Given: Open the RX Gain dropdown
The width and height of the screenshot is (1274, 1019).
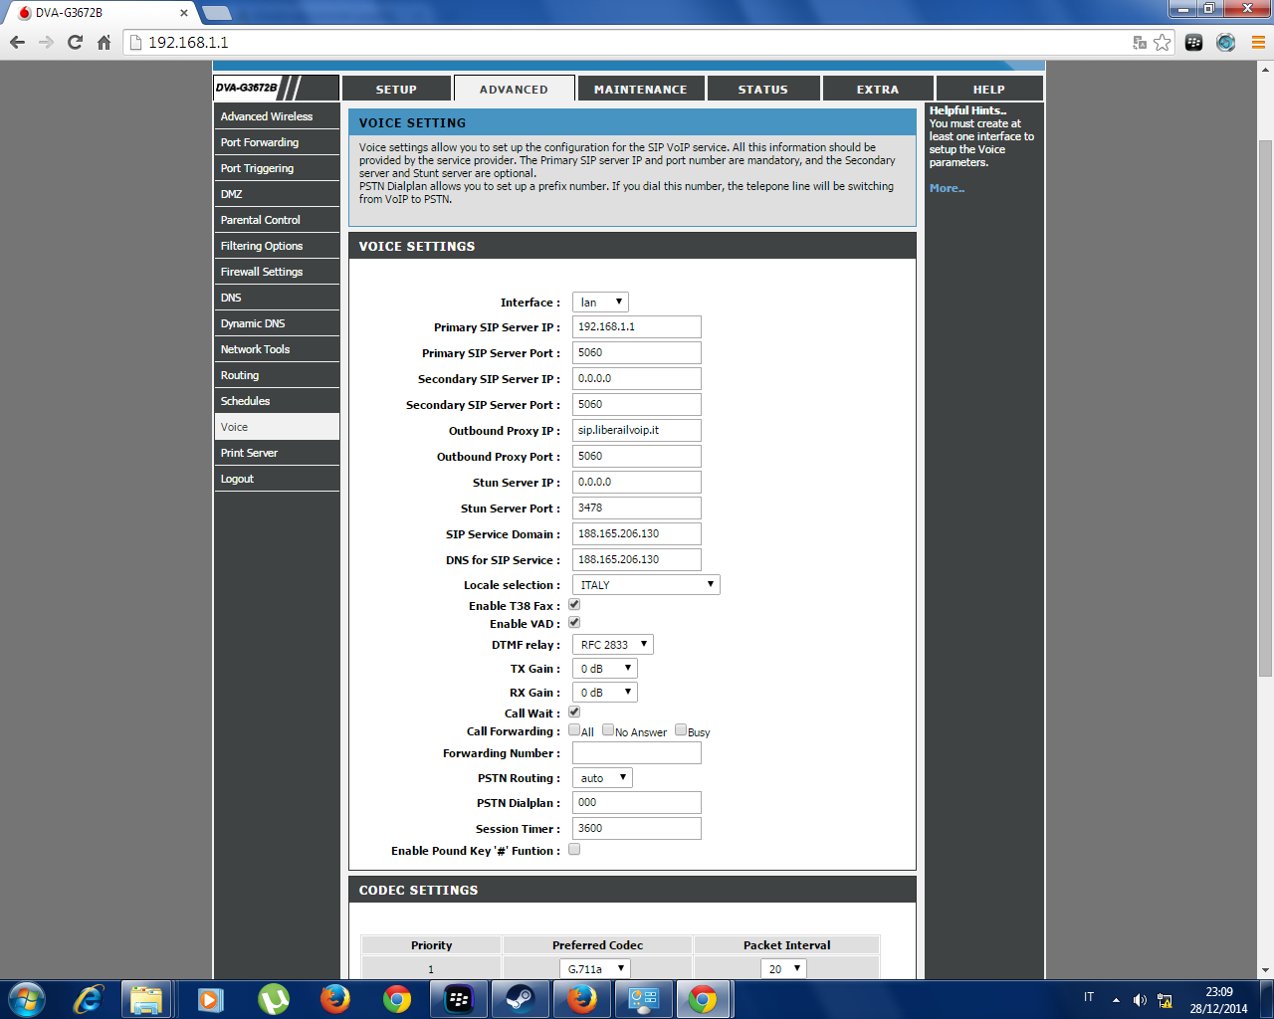Looking at the screenshot, I should (605, 693).
